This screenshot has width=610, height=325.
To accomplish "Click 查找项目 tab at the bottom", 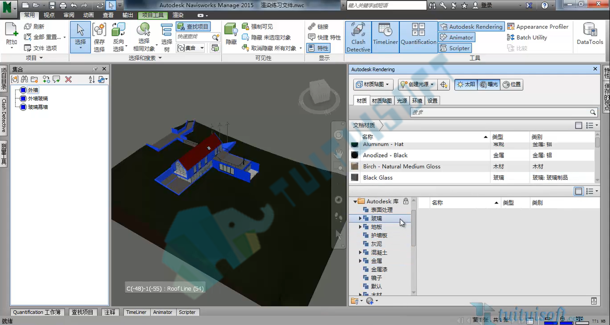I will (82, 312).
